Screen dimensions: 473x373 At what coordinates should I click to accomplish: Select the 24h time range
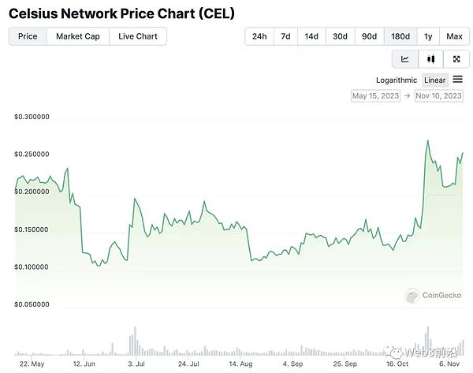pos(259,36)
